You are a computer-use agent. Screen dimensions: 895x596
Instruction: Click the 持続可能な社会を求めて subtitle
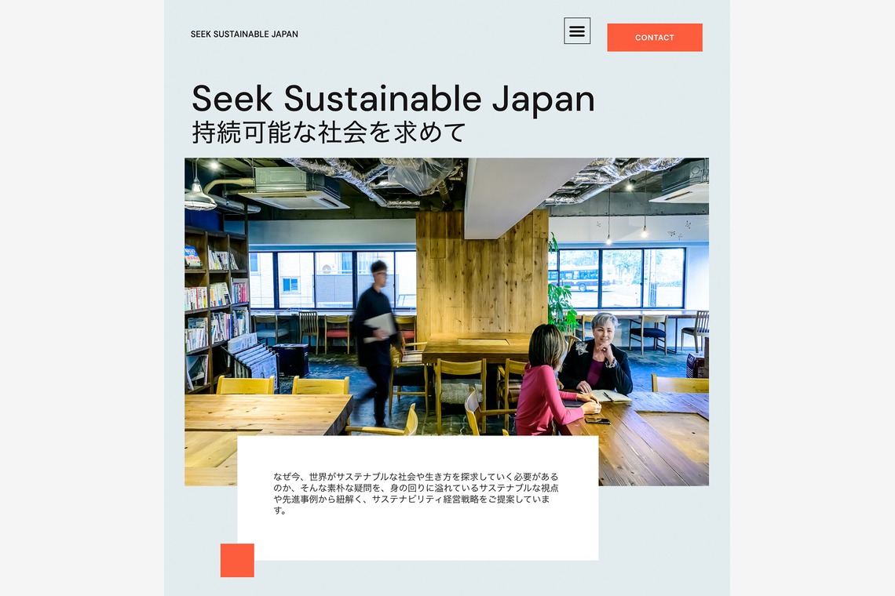(x=330, y=133)
